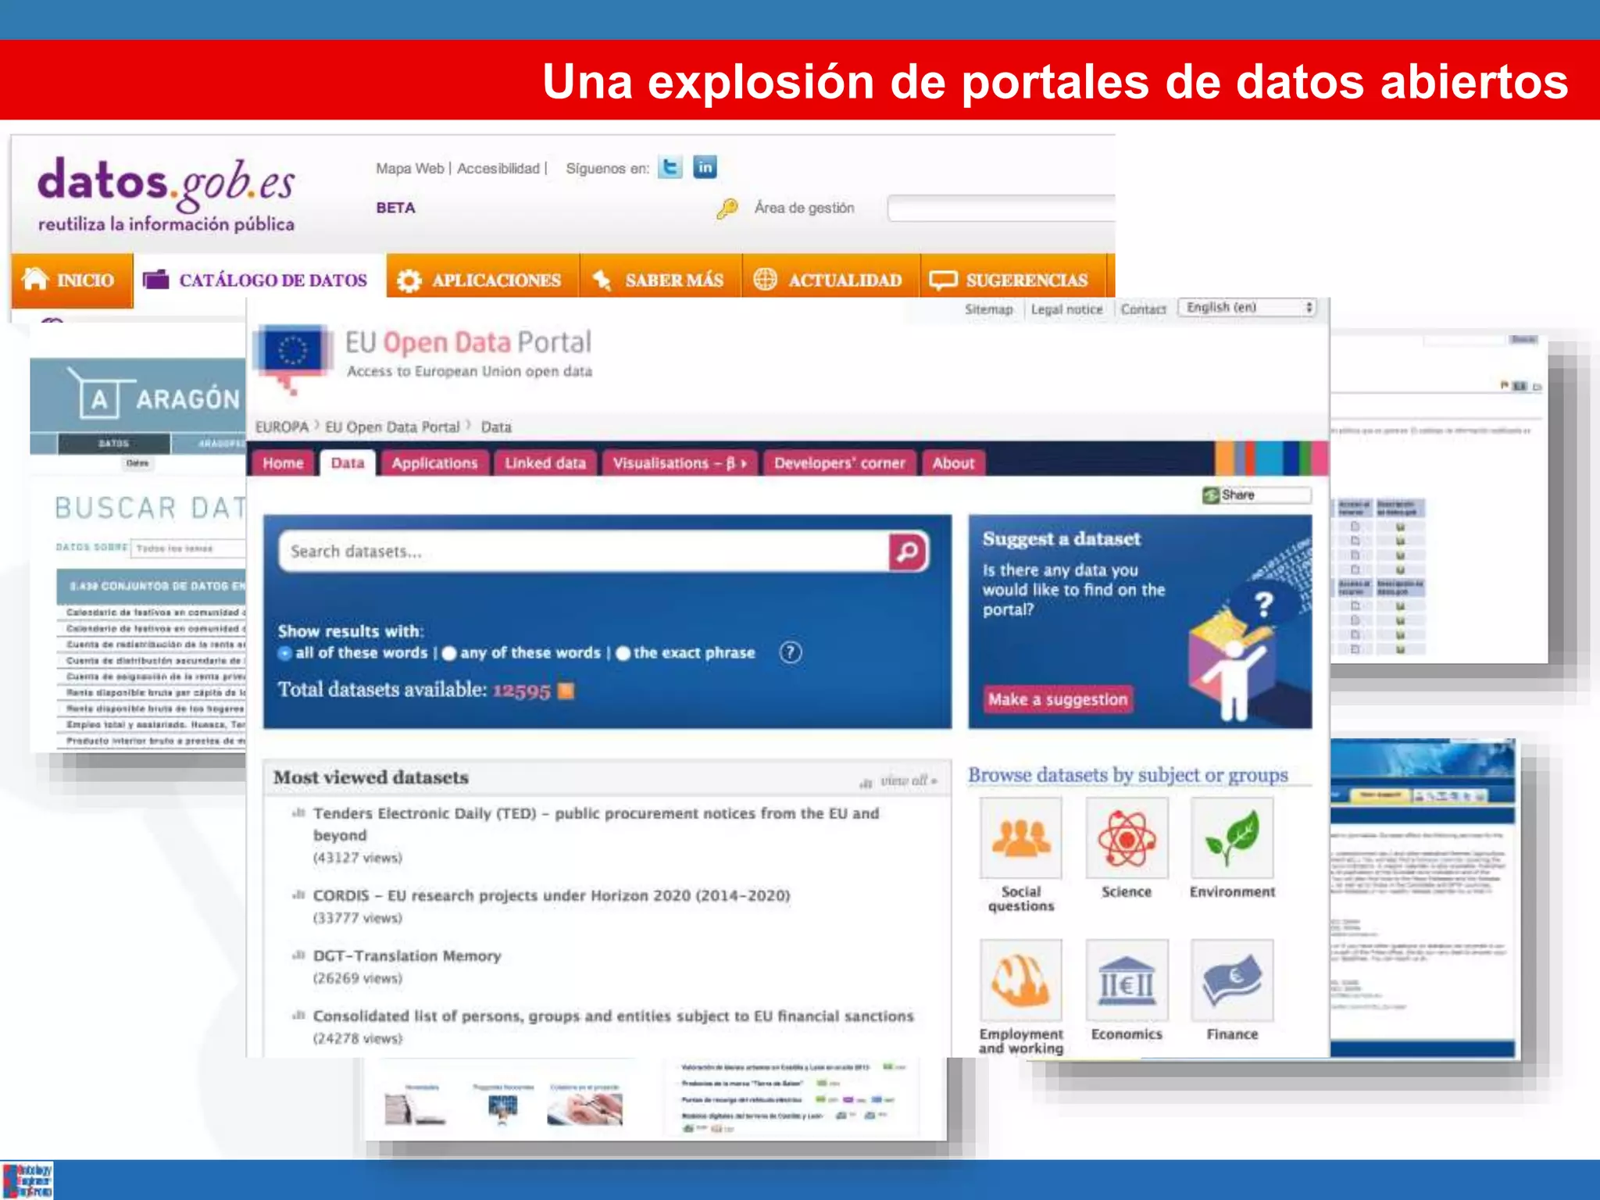Select the Social questions group icon

point(1020,838)
